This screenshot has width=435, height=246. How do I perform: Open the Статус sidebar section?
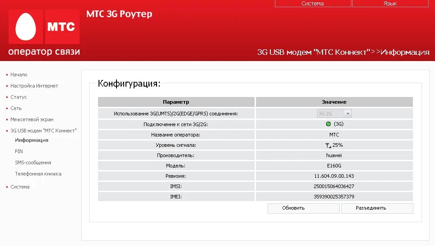click(18, 97)
